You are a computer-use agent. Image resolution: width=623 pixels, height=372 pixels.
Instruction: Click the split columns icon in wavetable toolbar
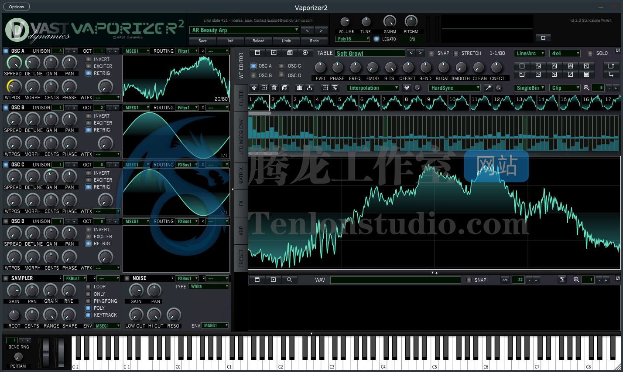(299, 88)
